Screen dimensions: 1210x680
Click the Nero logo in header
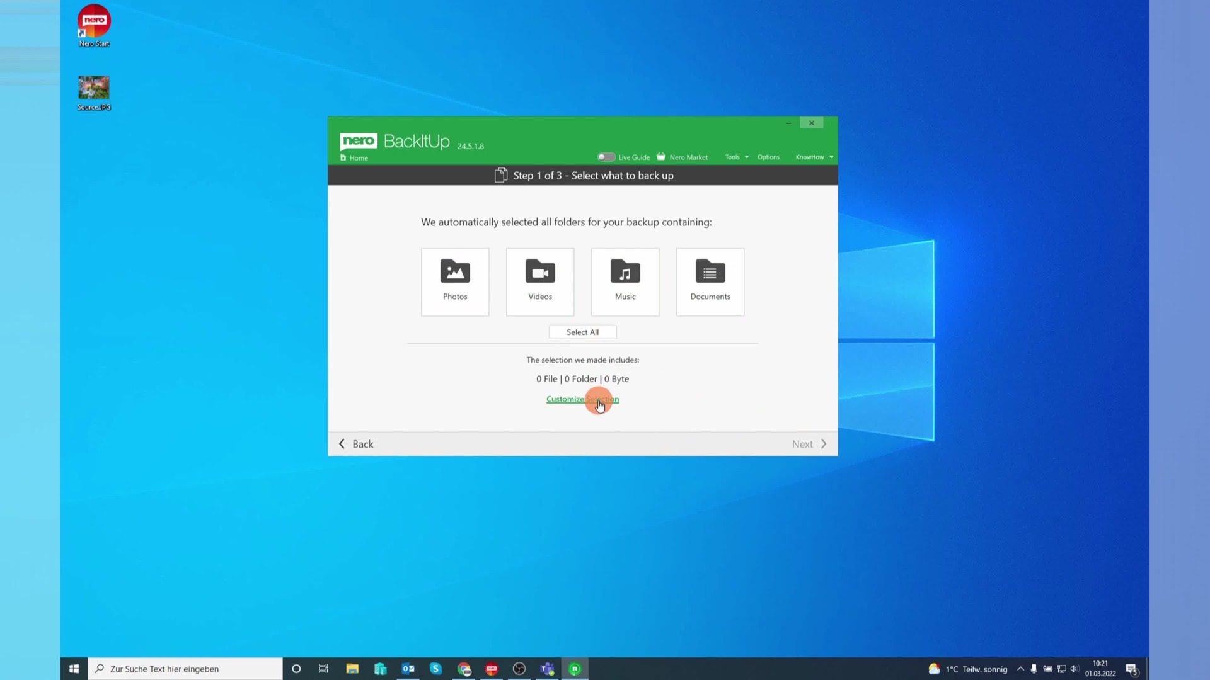click(x=359, y=141)
